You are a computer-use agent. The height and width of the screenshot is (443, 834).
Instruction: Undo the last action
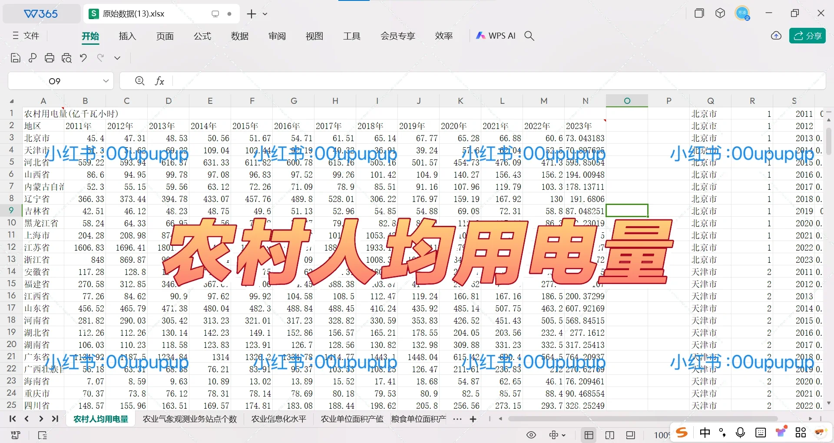click(83, 58)
